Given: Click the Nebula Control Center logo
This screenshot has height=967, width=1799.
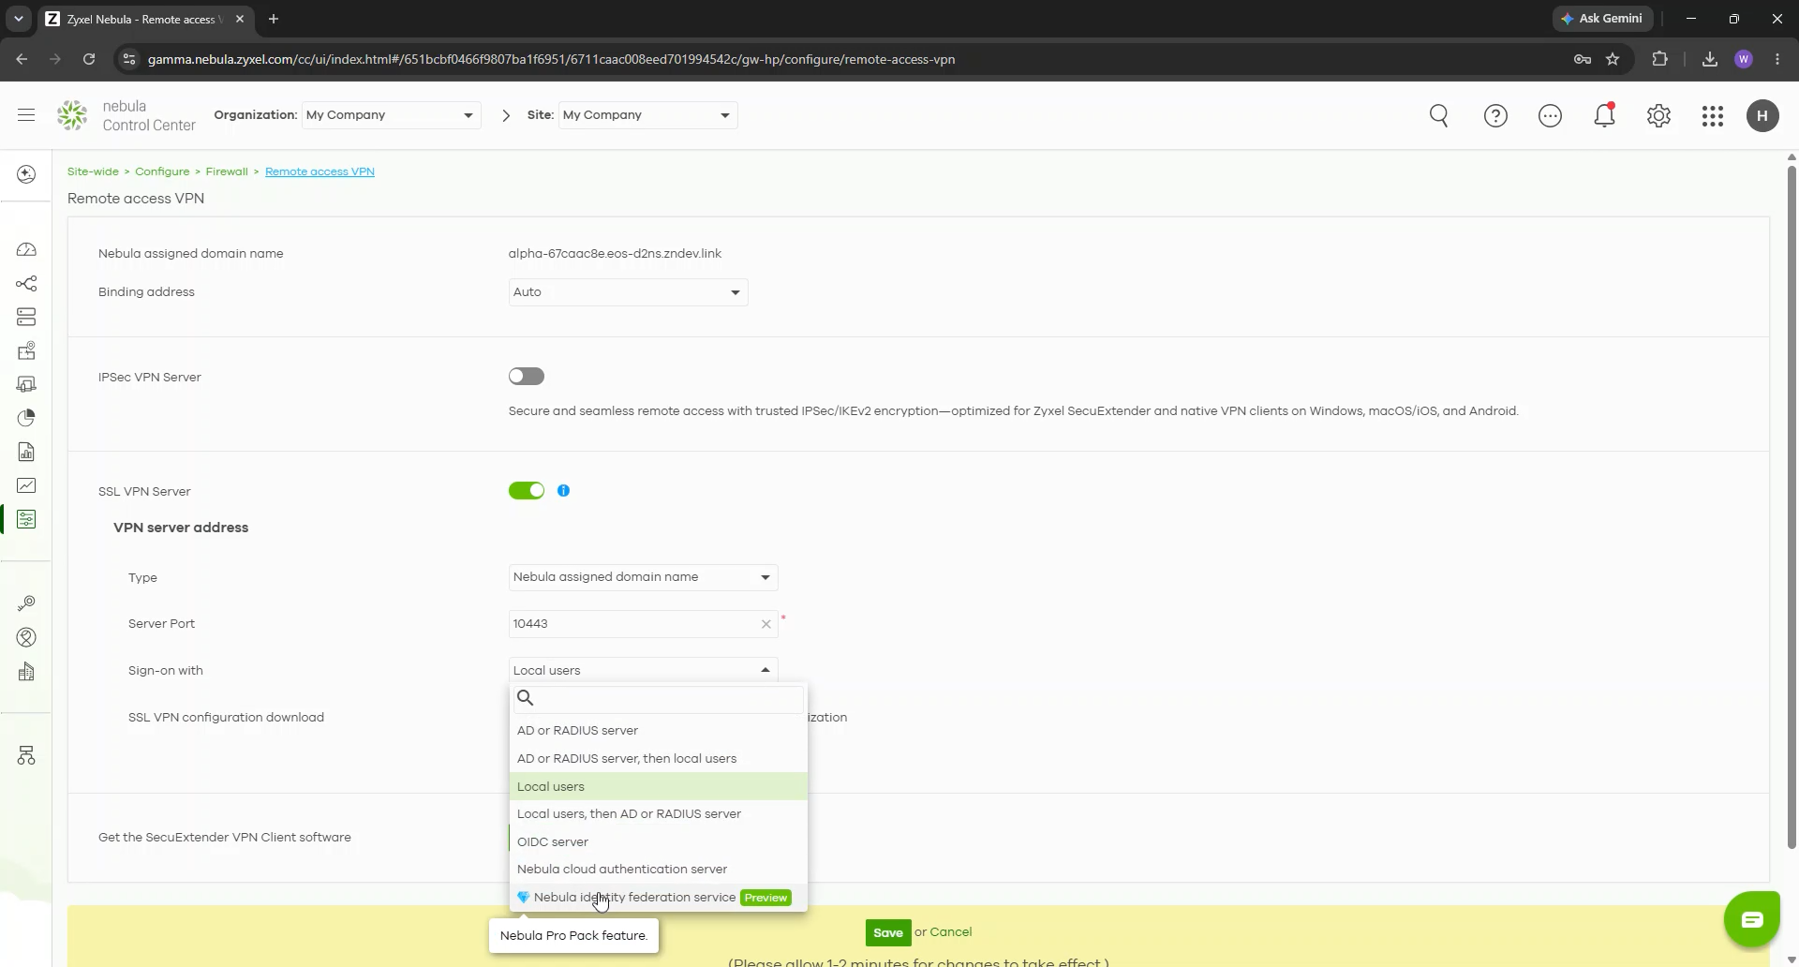Looking at the screenshot, I should click(x=126, y=115).
